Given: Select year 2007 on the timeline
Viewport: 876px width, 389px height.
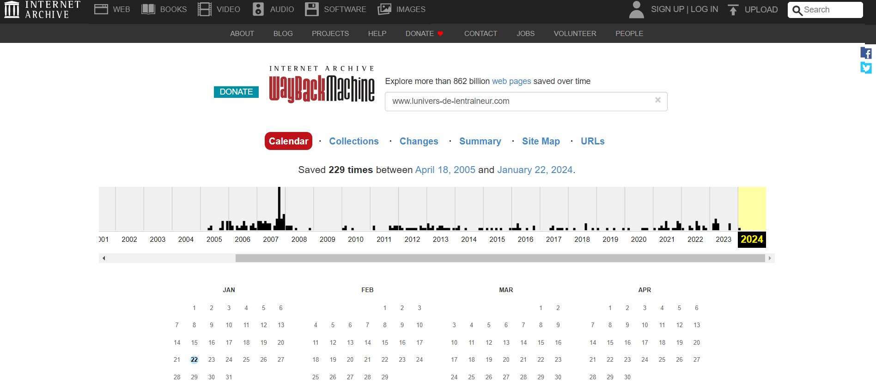Looking at the screenshot, I should coord(271,239).
